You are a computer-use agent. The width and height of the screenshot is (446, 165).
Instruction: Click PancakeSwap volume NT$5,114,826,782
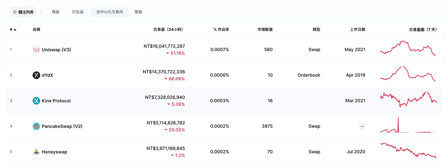coord(166,122)
